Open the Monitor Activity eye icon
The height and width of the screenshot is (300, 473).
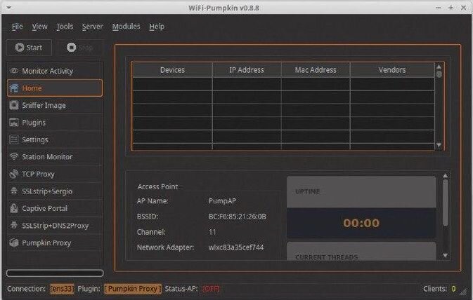point(14,71)
